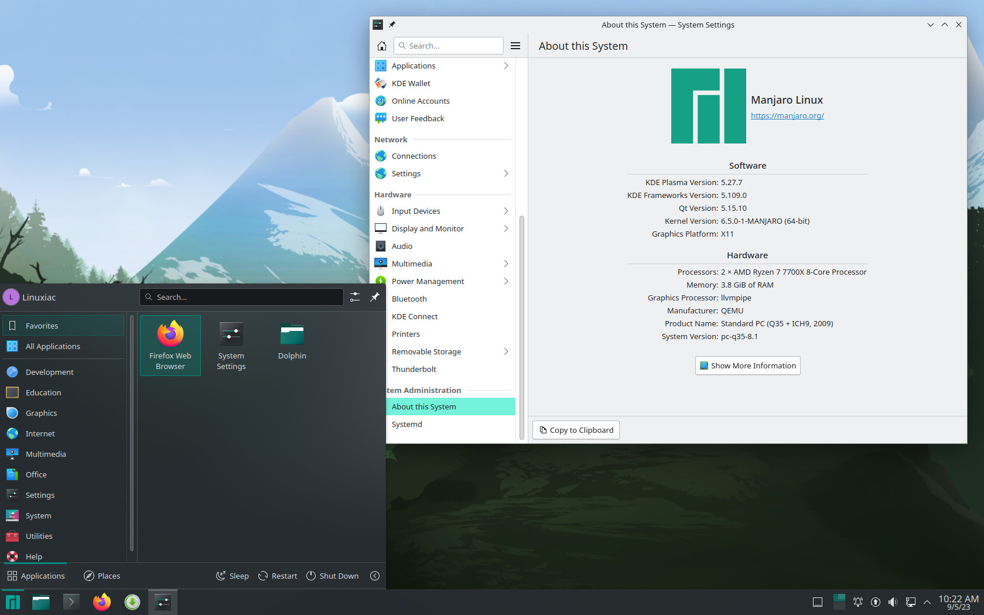
Task: Expand network Settings submenu
Action: point(443,173)
